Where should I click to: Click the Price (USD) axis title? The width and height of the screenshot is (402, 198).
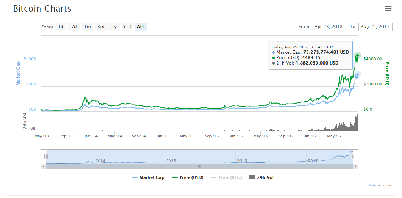pyautogui.click(x=387, y=74)
